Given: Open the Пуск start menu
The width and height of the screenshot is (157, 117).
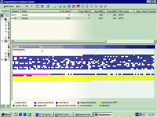Looking at the screenshot, I should 6,114.
